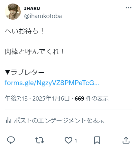Click the IHARU display name
Screen dimensions: 136x147
click(x=32, y=8)
